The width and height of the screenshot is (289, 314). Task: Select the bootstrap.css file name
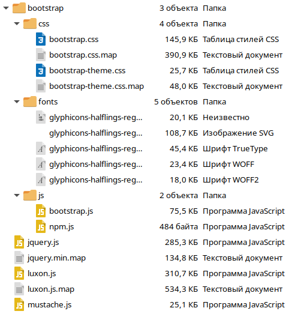coord(74,40)
